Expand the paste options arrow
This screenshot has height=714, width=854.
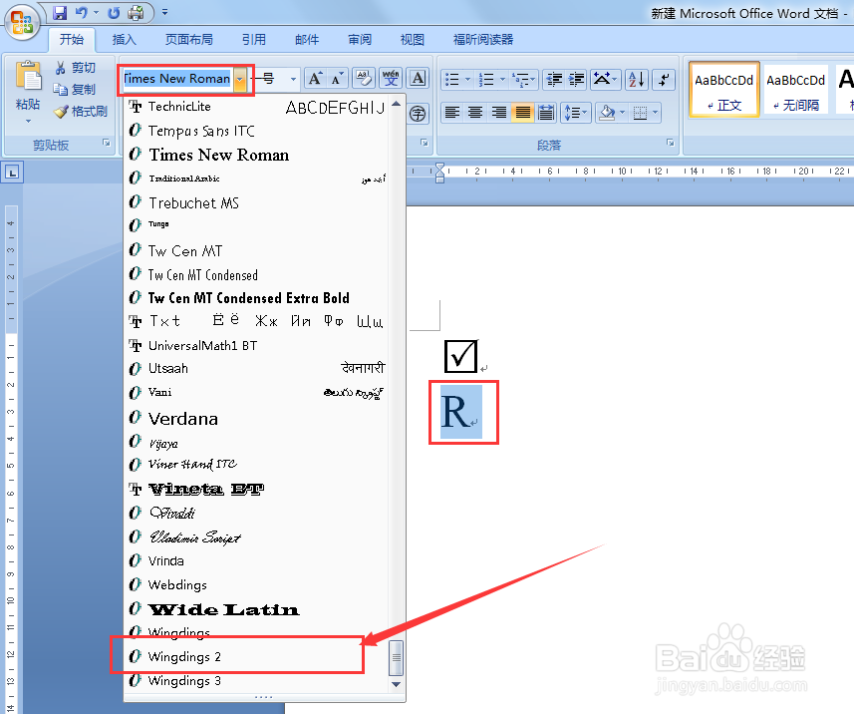28,121
